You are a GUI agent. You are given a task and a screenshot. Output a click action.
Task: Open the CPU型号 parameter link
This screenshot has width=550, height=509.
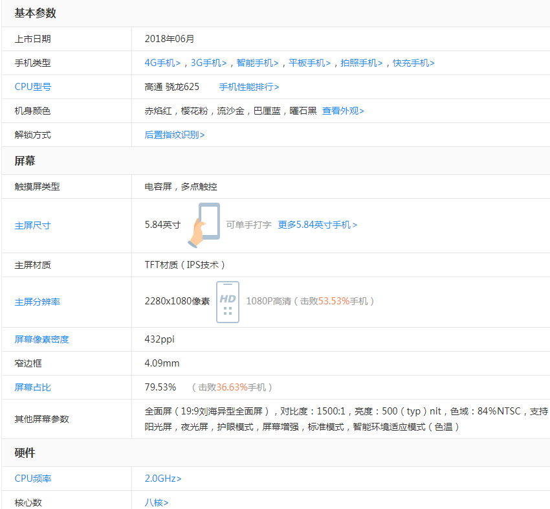pyautogui.click(x=32, y=86)
